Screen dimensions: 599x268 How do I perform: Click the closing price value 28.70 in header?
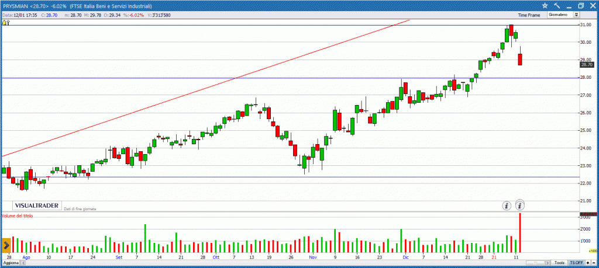(x=51, y=15)
